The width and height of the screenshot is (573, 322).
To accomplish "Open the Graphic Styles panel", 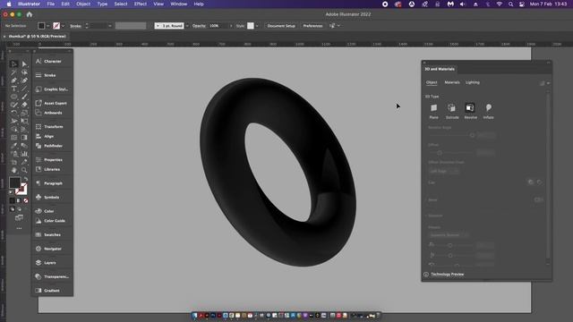I will point(52,89).
